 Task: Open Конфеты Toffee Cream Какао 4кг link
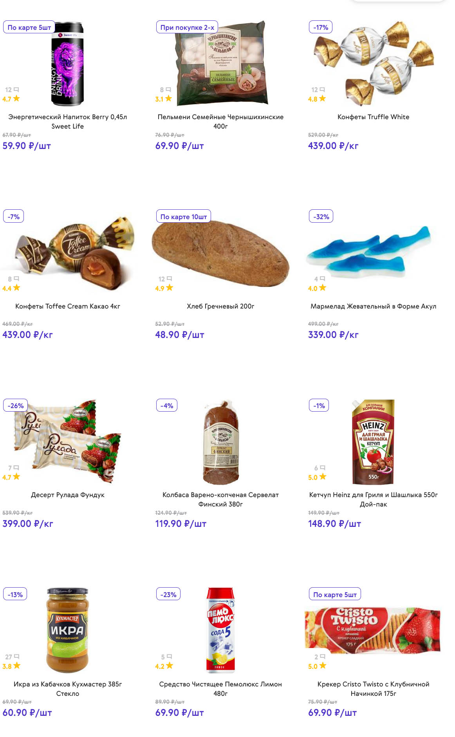click(x=68, y=306)
